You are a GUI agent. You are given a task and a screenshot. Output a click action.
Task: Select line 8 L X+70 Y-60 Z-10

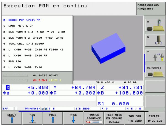tap(23, 67)
